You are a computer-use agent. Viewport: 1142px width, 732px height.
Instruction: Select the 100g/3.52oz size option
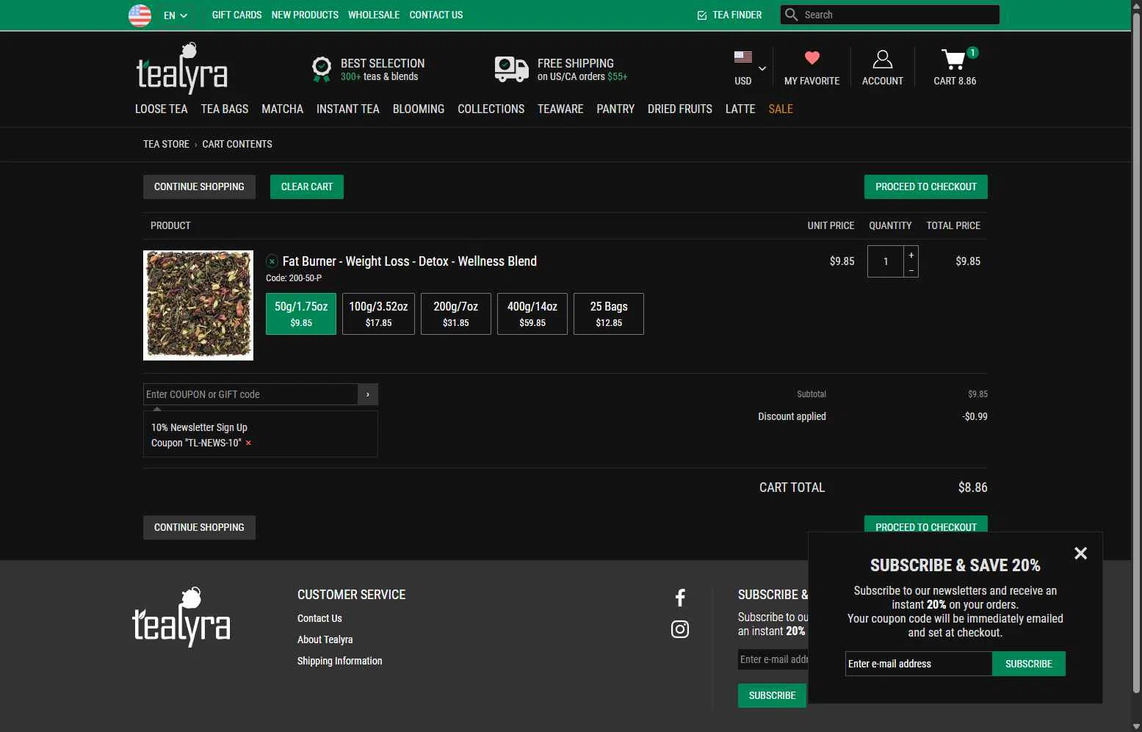[x=378, y=314]
